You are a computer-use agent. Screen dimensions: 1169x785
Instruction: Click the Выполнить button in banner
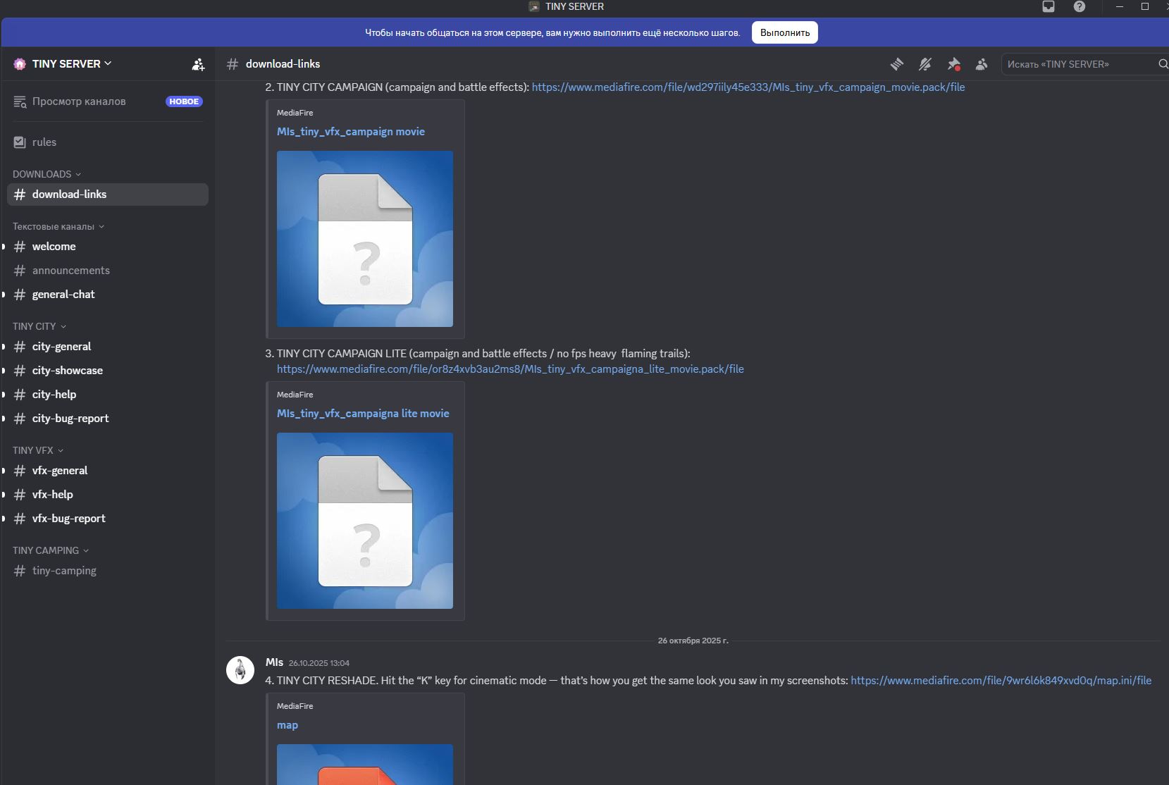pos(785,32)
